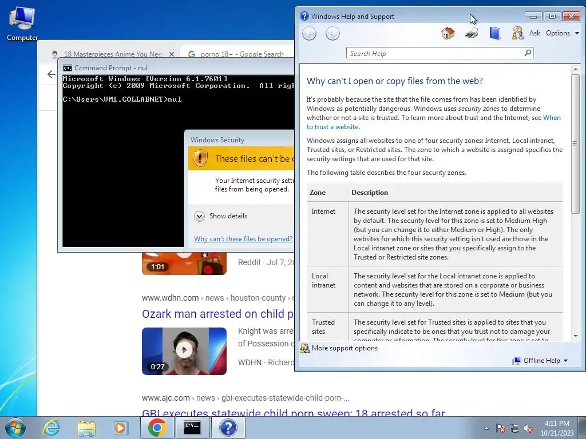Open Windows Media Player from taskbar
Screen dimensions: 586x439
coord(120,428)
